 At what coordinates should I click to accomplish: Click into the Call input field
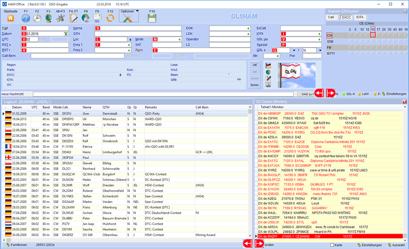(45, 29)
